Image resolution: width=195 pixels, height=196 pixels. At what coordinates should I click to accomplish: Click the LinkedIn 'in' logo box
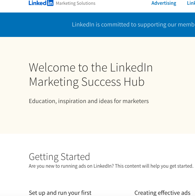pyautogui.click(x=50, y=3)
